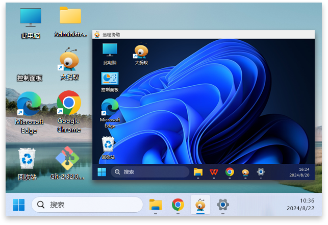
Task: Open WPS icon in remote taskbar
Action: point(214,172)
